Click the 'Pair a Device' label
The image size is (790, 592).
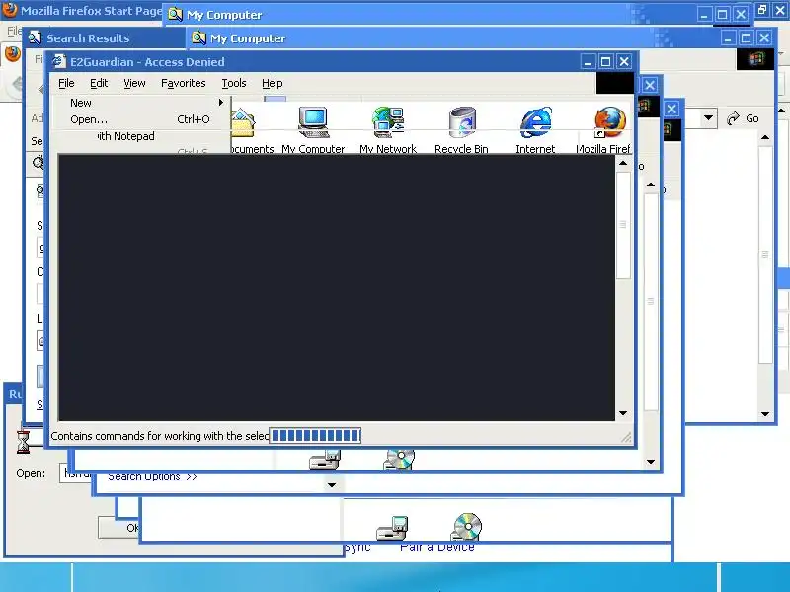437,547
